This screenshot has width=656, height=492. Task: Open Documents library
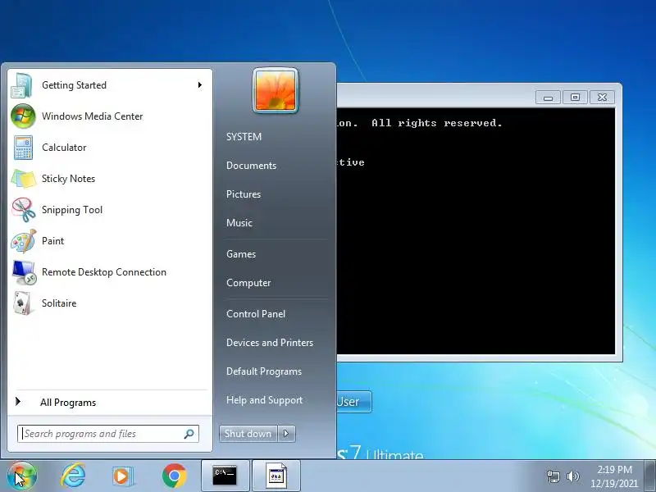pyautogui.click(x=252, y=166)
